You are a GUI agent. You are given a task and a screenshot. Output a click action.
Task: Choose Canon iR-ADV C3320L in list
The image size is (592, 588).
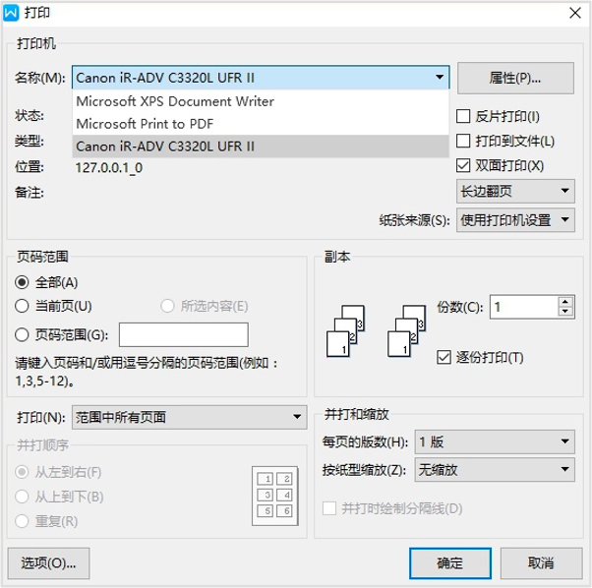coord(261,147)
